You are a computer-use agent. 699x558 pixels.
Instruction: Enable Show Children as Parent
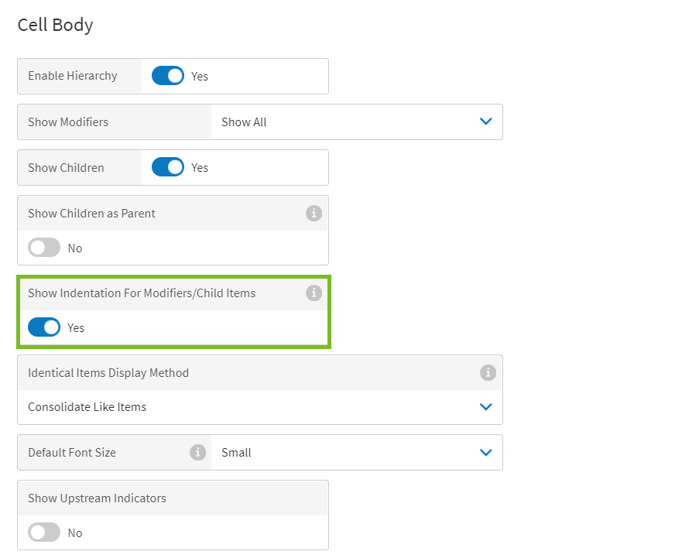click(x=44, y=248)
